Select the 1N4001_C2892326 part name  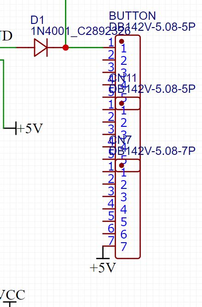click(81, 31)
